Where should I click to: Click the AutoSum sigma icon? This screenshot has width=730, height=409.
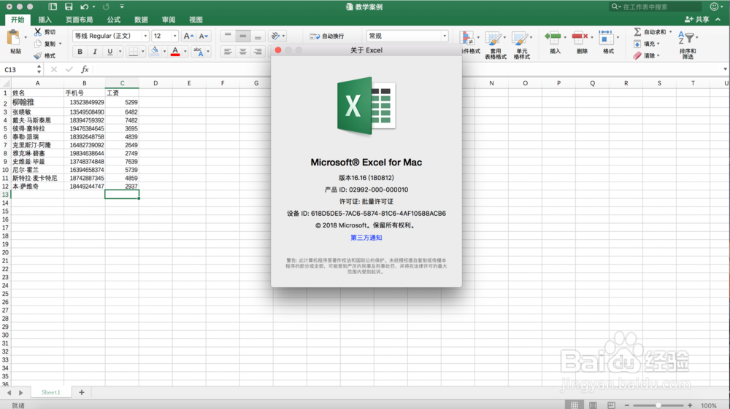pos(637,31)
